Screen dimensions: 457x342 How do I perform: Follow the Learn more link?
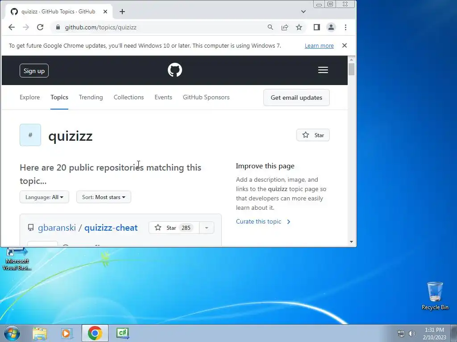pos(319,46)
